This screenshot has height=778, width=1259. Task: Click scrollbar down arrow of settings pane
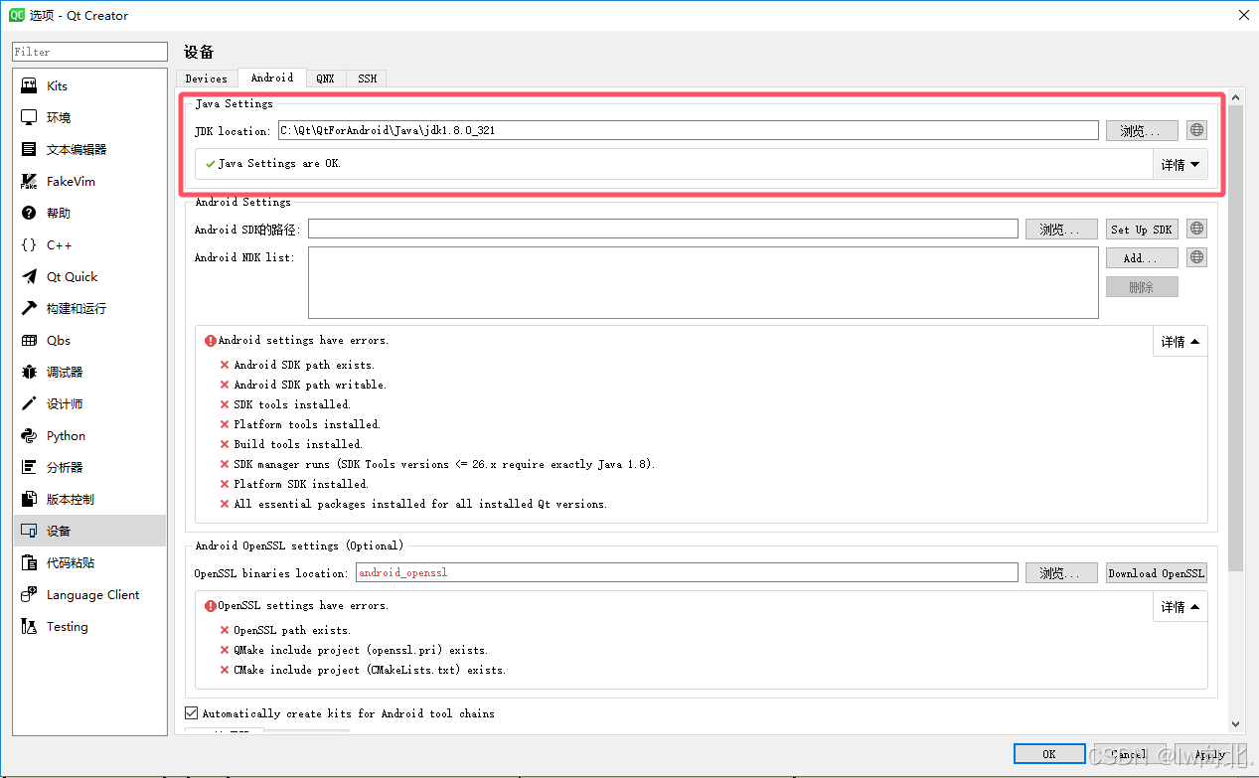(1236, 724)
